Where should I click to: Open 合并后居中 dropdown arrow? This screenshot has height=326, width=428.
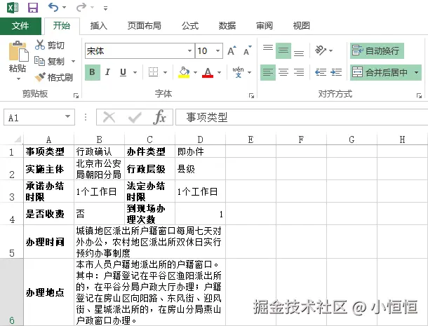[416, 72]
